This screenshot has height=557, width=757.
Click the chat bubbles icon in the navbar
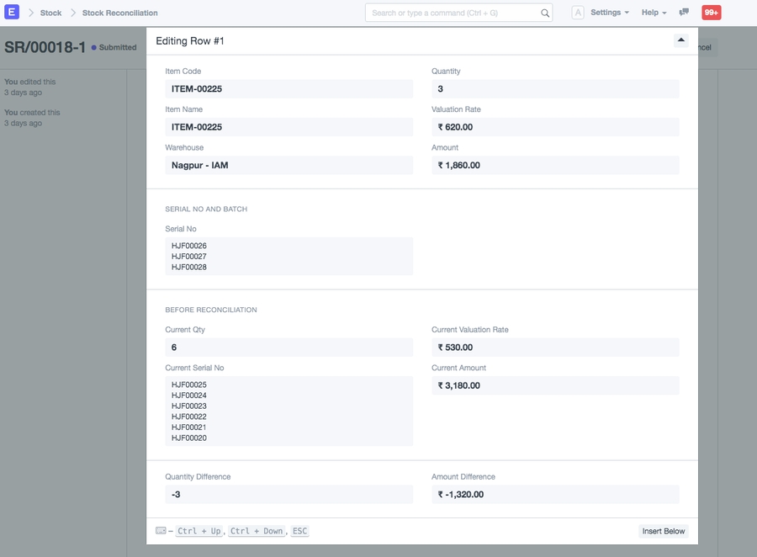683,11
